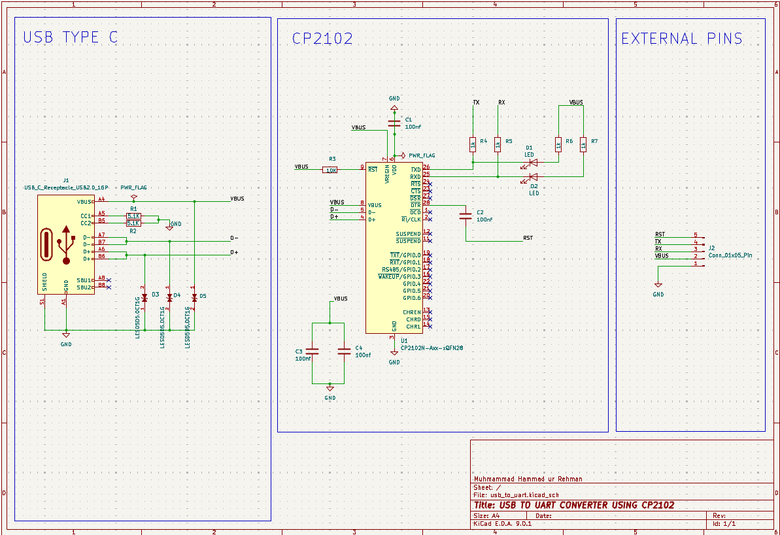The image size is (780, 535).
Task: Select resistor R7 on the right VBUS branch
Action: click(583, 144)
